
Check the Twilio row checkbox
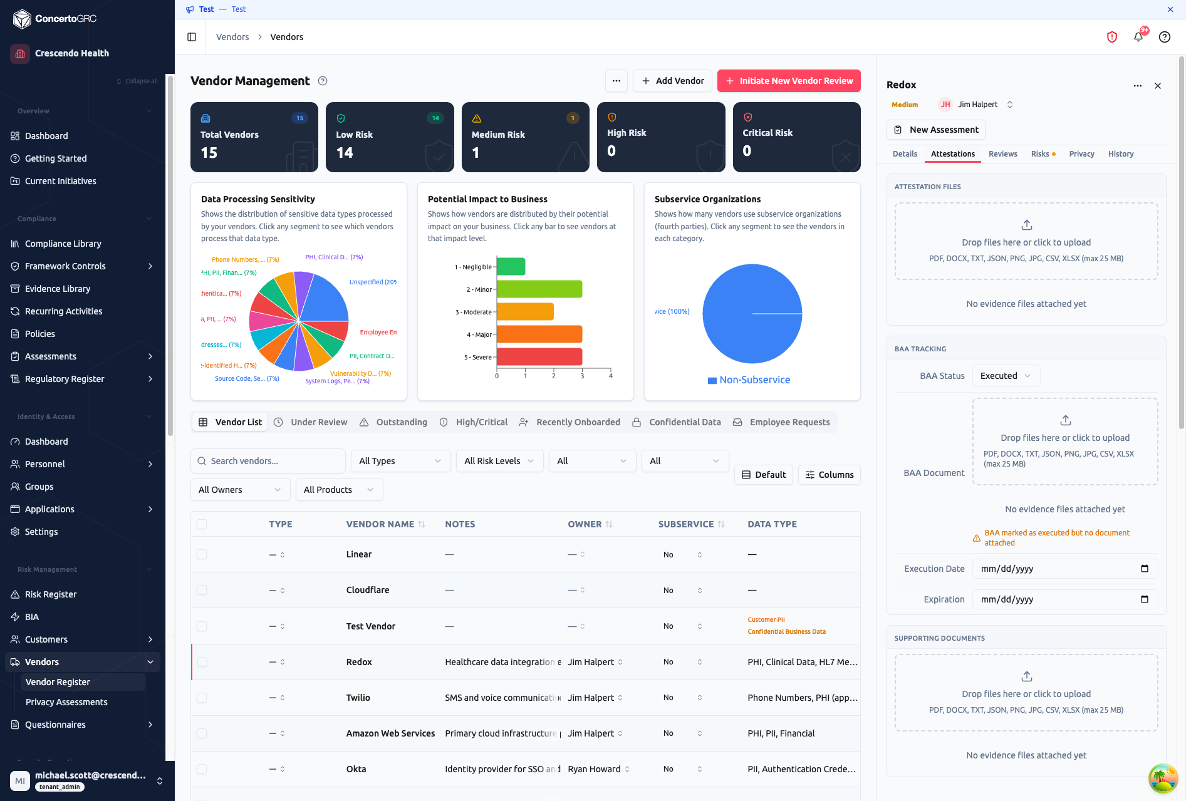202,698
